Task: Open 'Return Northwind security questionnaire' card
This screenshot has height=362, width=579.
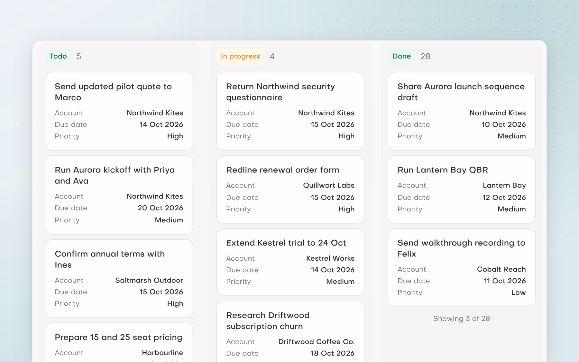Action: click(x=290, y=111)
